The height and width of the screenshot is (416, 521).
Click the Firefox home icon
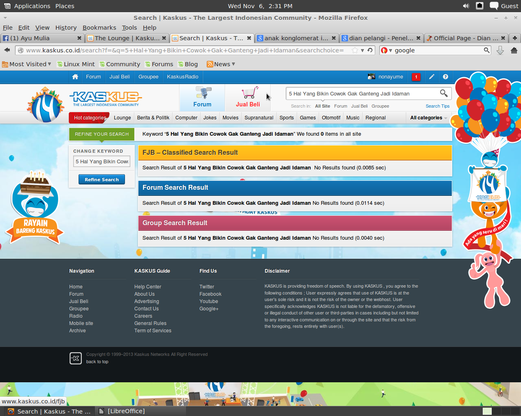coord(514,50)
